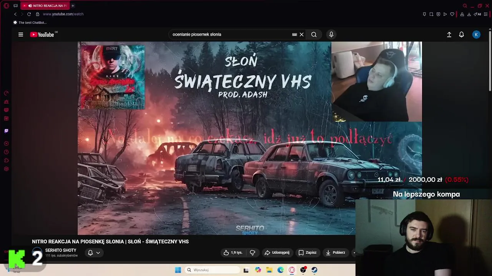Open the SERHITO SHOTY channel name
The image size is (492, 276).
(61, 250)
